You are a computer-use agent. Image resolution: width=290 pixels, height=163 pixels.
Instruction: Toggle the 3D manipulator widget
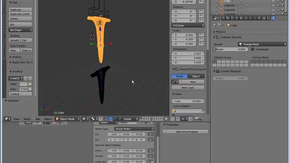106,119
